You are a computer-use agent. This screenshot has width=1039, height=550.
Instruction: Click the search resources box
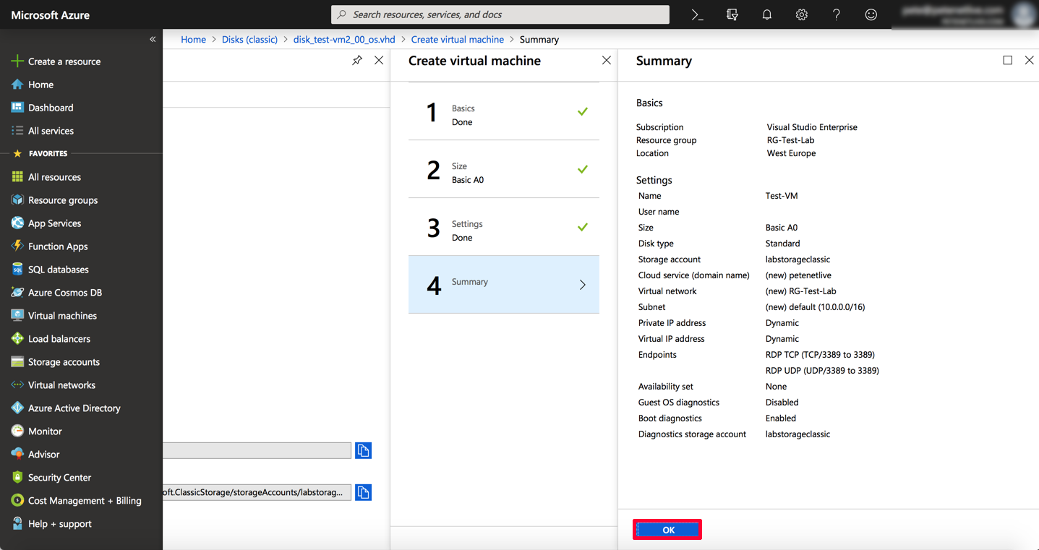(x=500, y=14)
